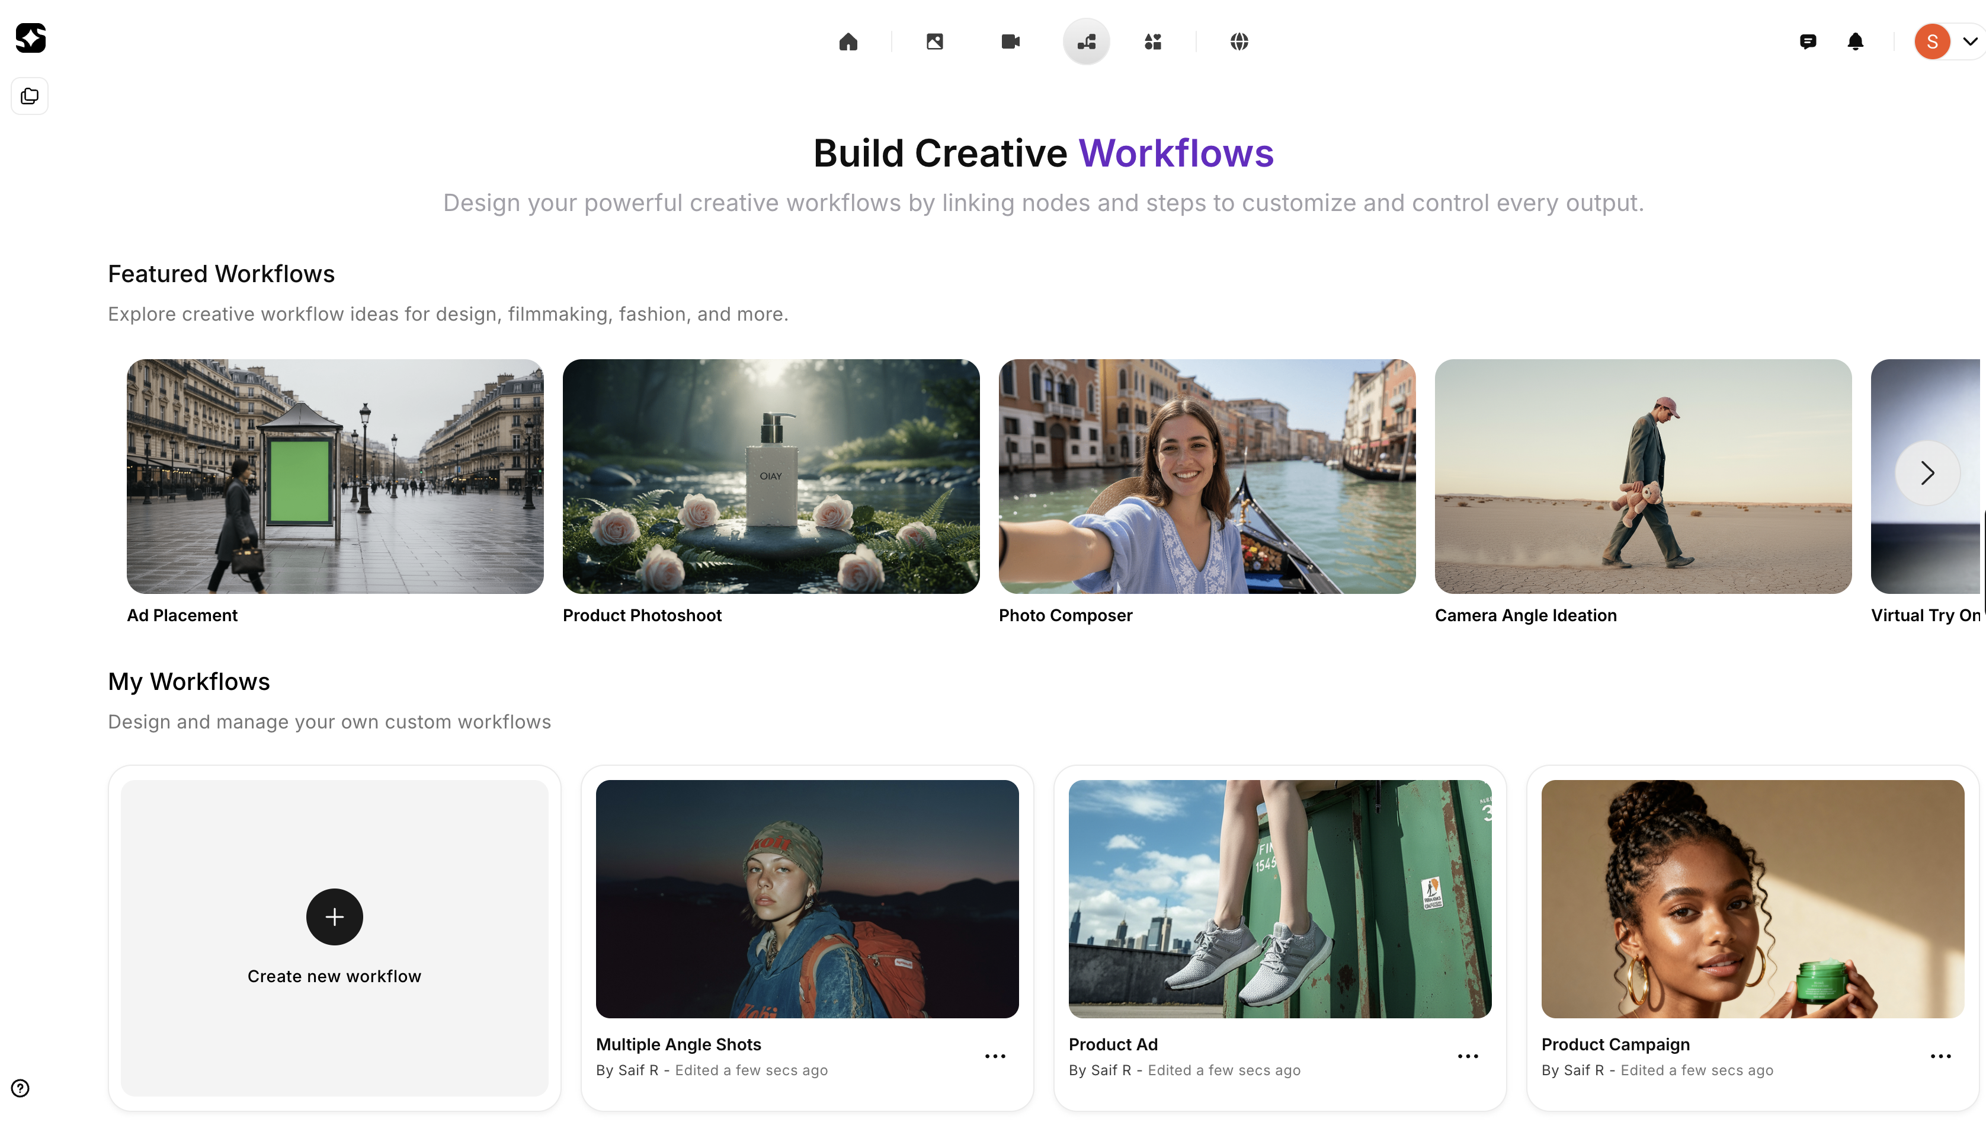Click the globe community icon

tap(1239, 41)
